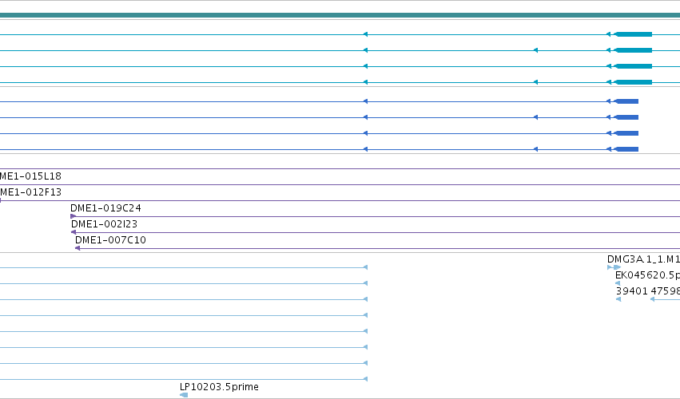680x399 pixels.
Task: Select the EK045620.5p feature label
Action: click(x=647, y=275)
